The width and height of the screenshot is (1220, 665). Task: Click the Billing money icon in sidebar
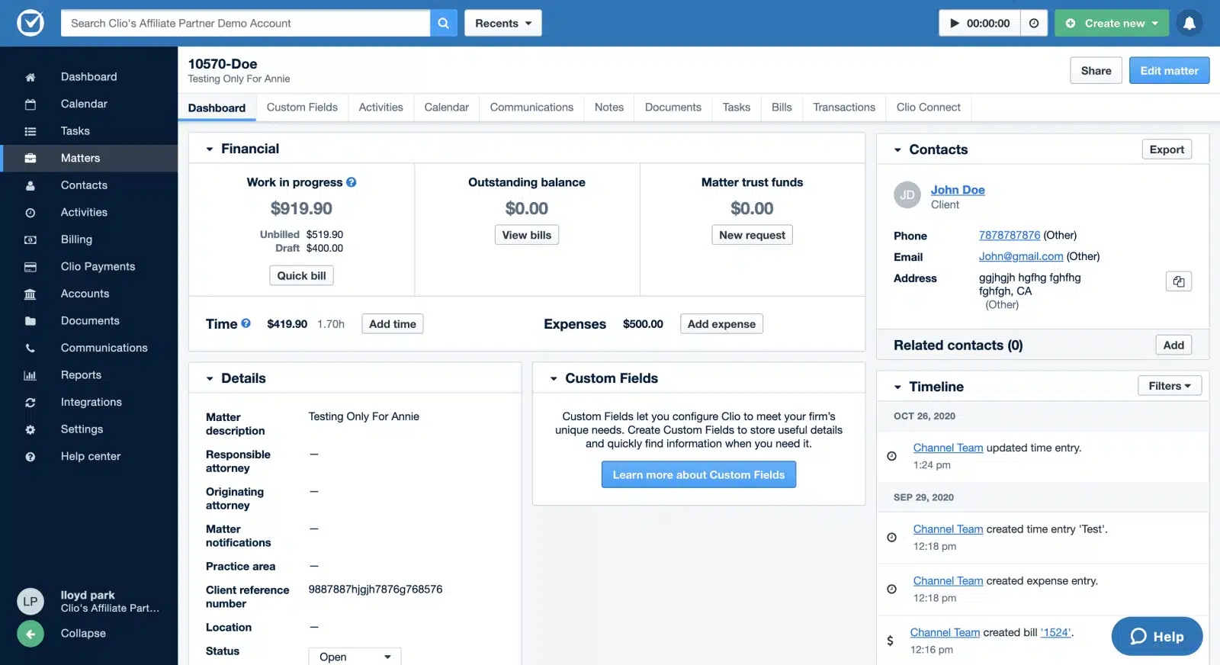pos(30,239)
